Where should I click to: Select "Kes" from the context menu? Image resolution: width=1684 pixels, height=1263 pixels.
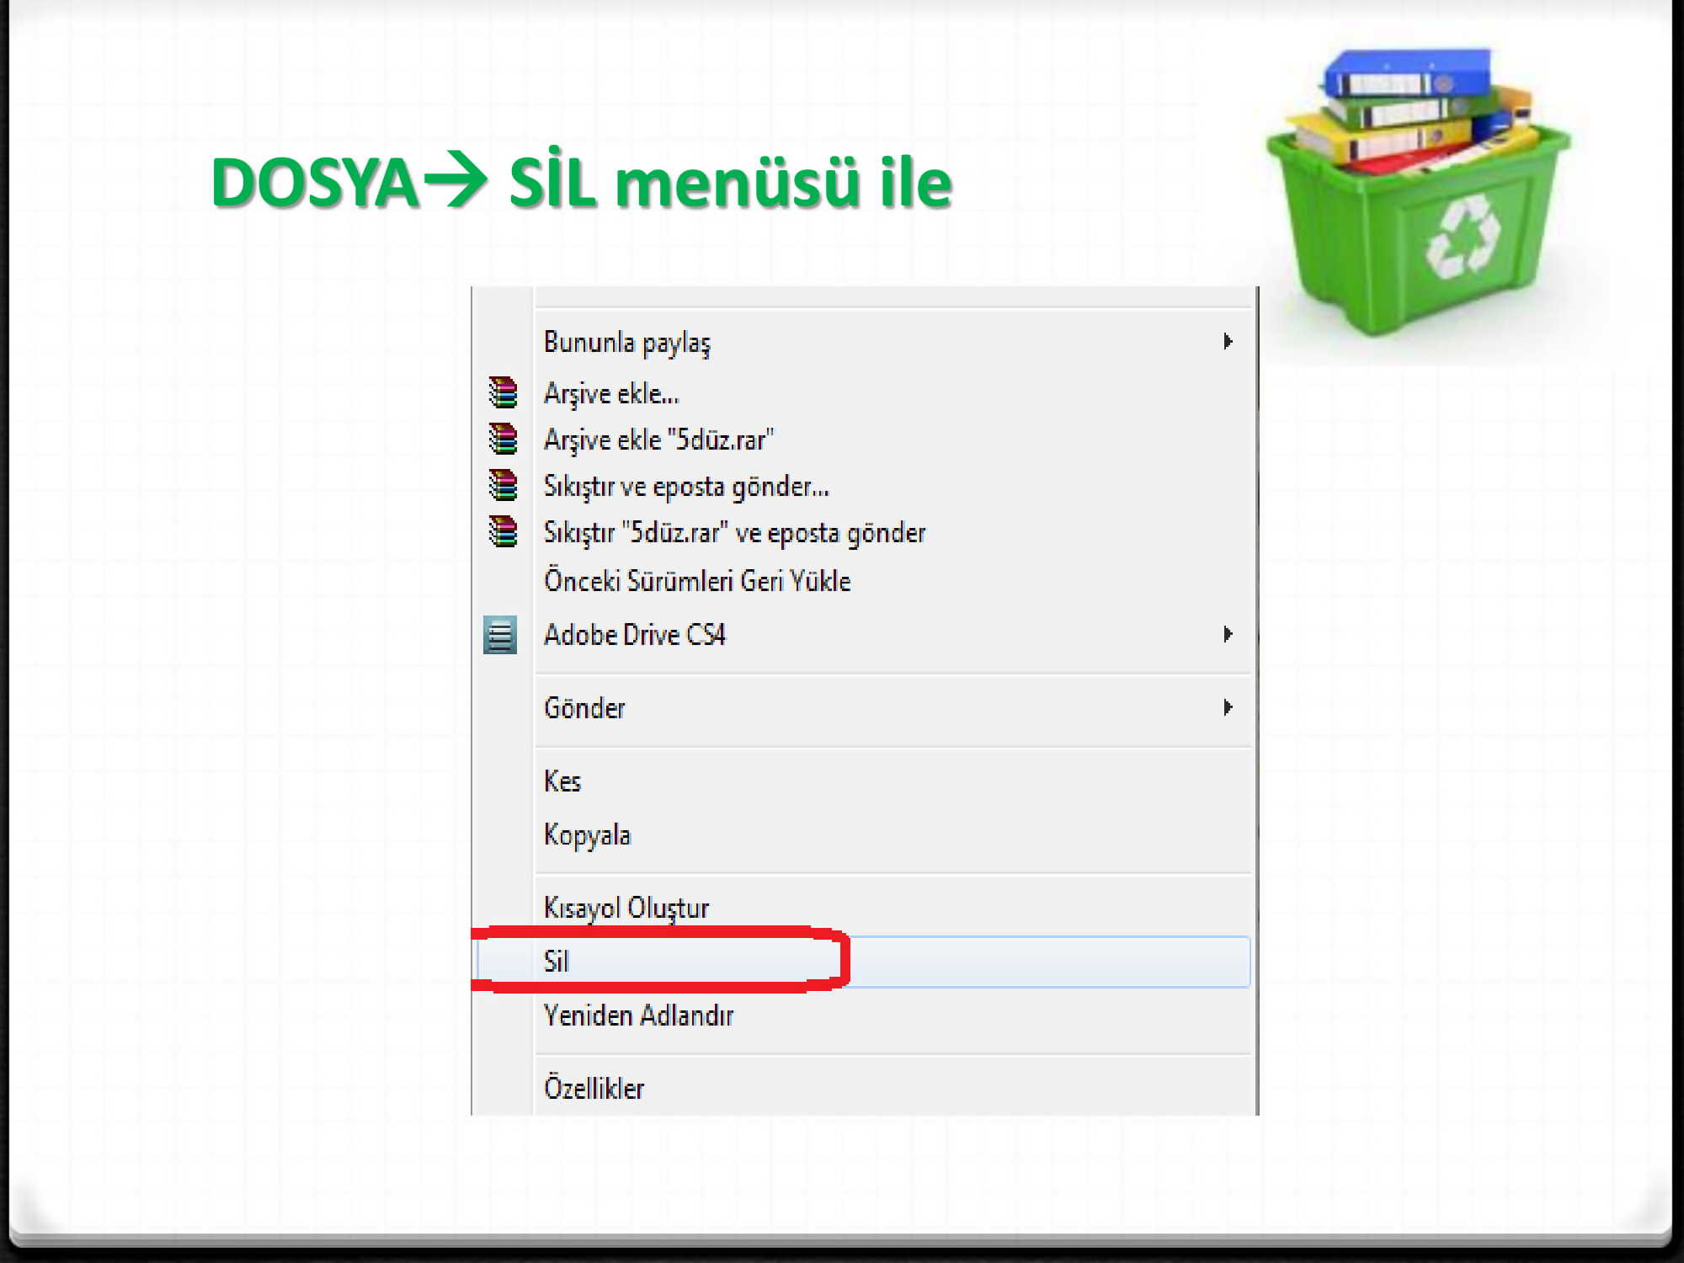pyautogui.click(x=562, y=781)
